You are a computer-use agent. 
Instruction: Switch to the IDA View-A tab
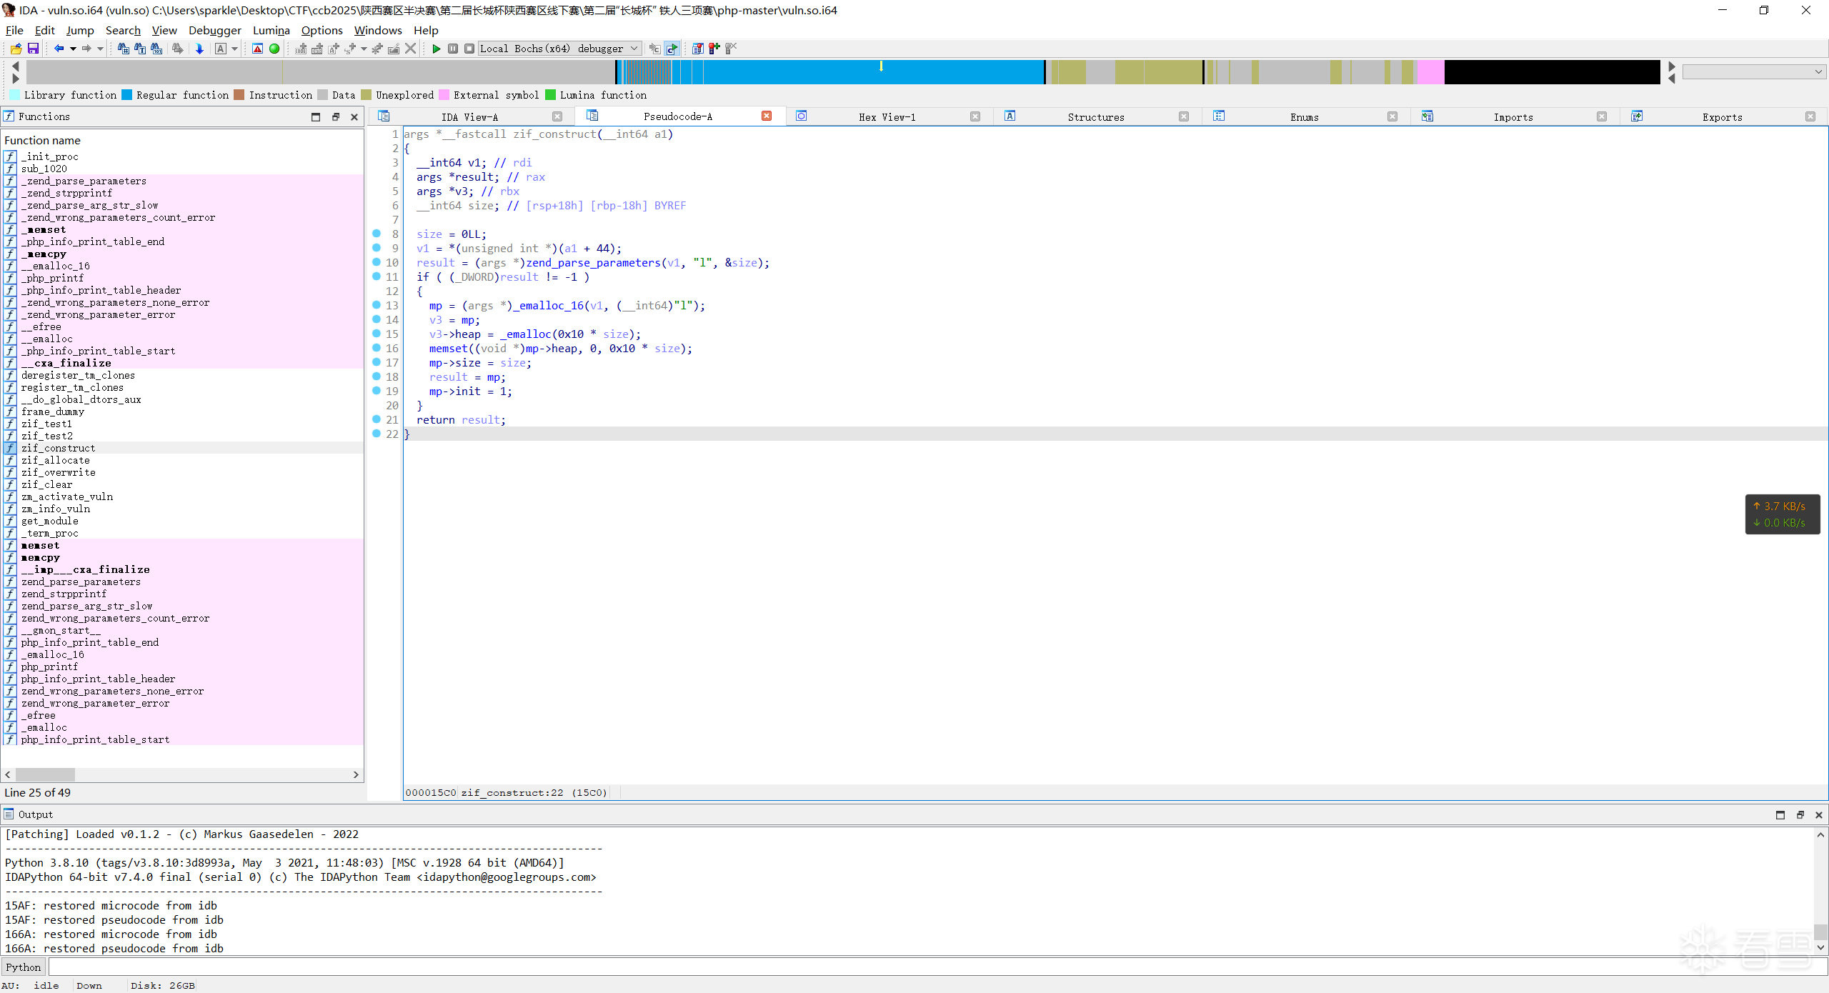click(x=469, y=116)
